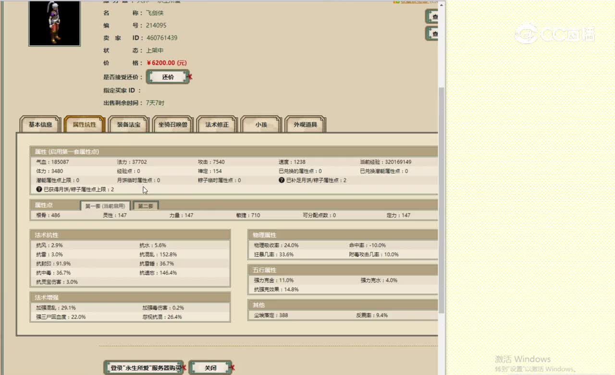Click the 狂暴几率：33.6% entry
Screen dimensions: 615x375
(x=274, y=254)
